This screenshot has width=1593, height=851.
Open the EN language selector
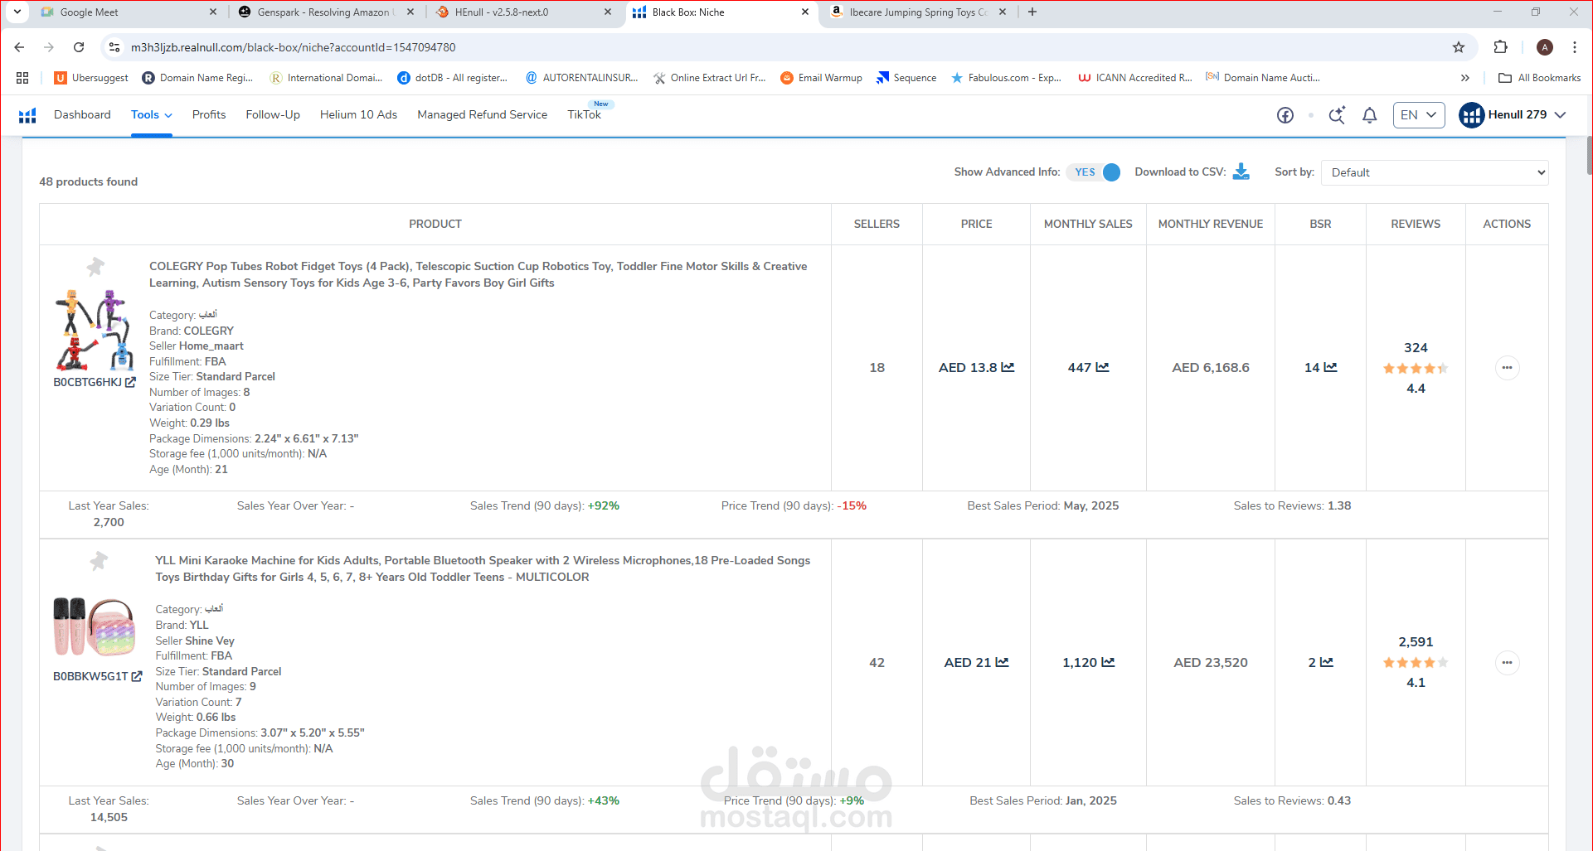(x=1419, y=115)
